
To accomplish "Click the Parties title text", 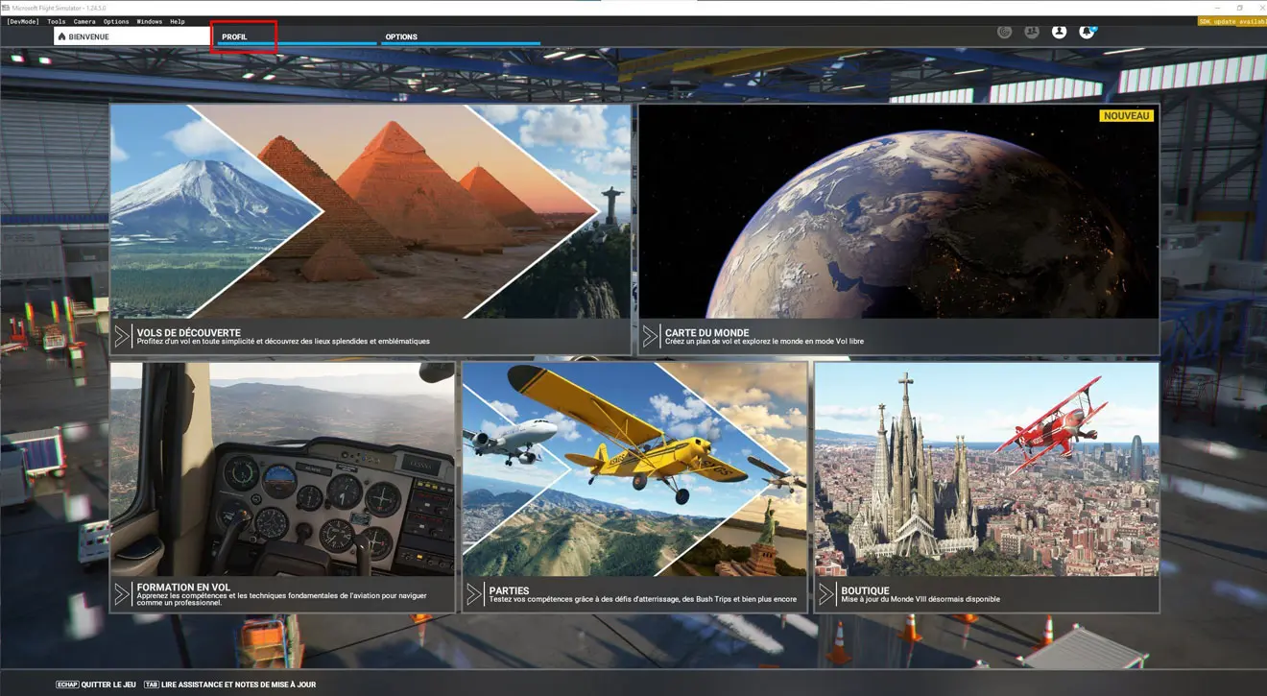I will click(x=509, y=590).
